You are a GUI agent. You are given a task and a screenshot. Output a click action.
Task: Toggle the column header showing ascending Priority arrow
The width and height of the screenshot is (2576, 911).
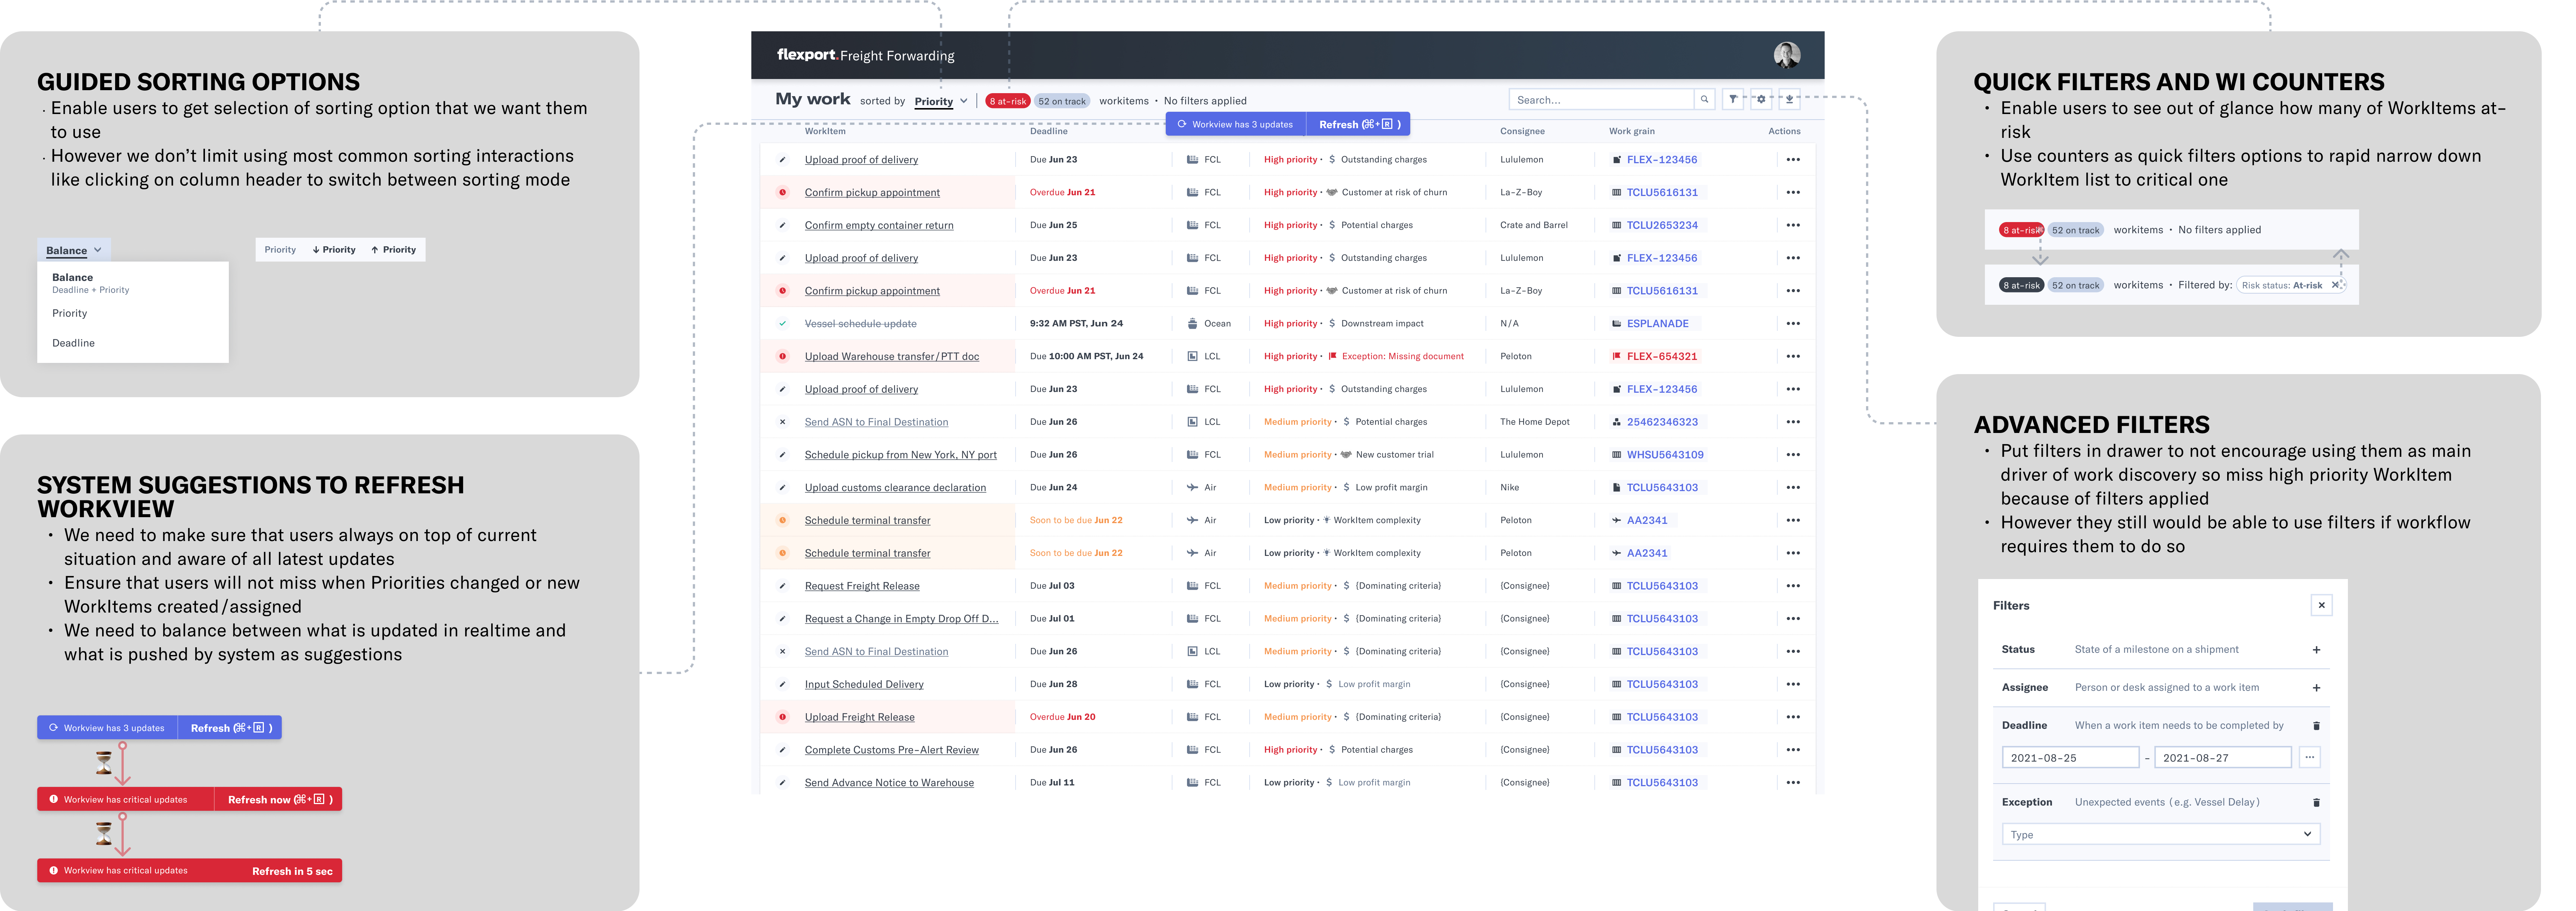[393, 250]
